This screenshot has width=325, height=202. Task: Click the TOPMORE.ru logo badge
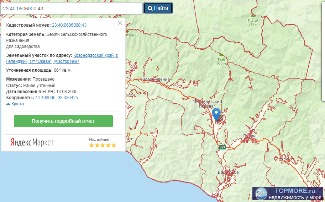click(288, 194)
